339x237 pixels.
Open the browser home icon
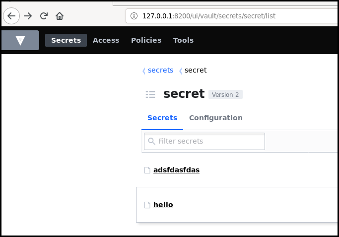pos(60,16)
